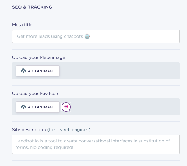Click the 'Get more leads using chatbots' placeholder text
Image resolution: width=187 pixels, height=166 pixels.
50,36
